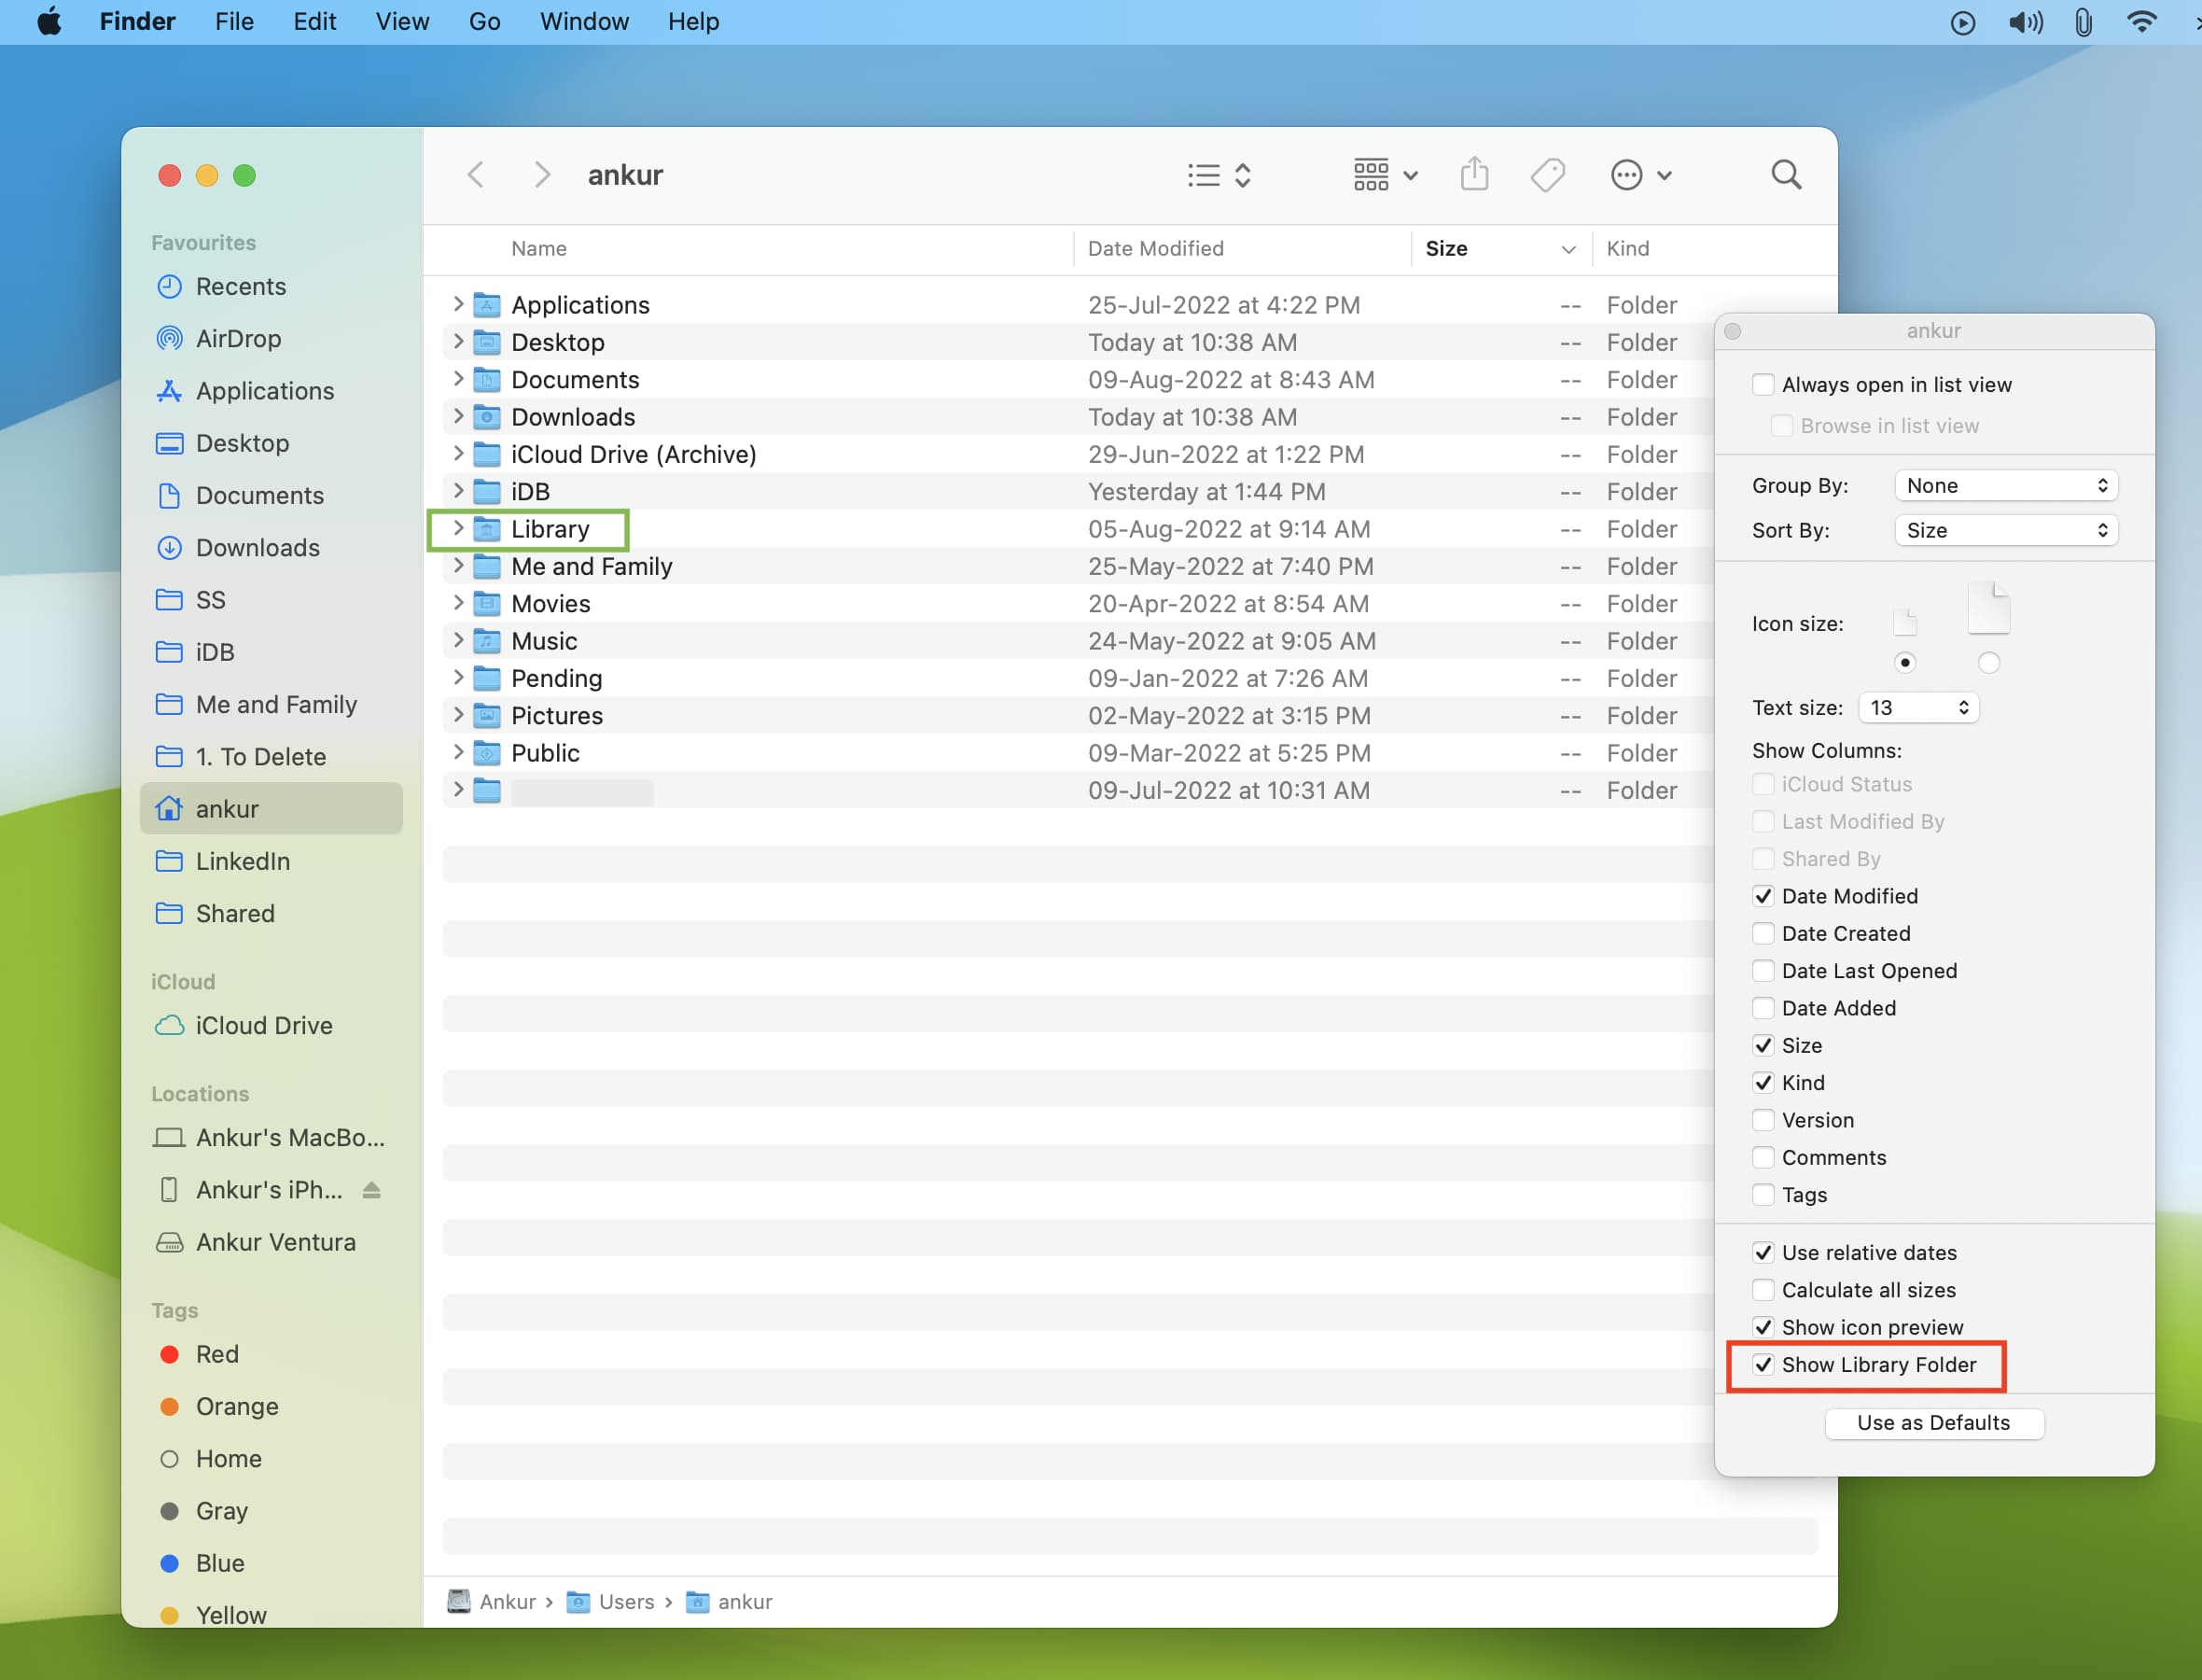The height and width of the screenshot is (1680, 2202).
Task: Open the View menu
Action: 402,22
